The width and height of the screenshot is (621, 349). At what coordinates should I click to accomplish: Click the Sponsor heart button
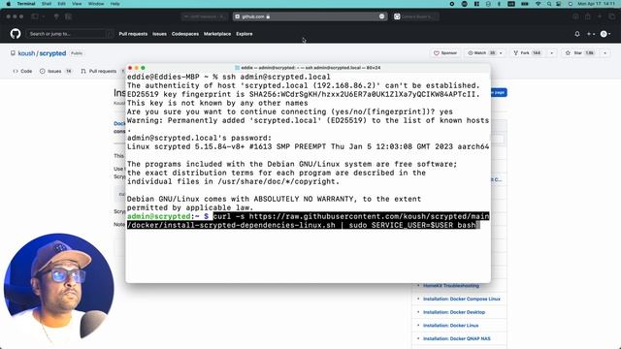(445, 53)
